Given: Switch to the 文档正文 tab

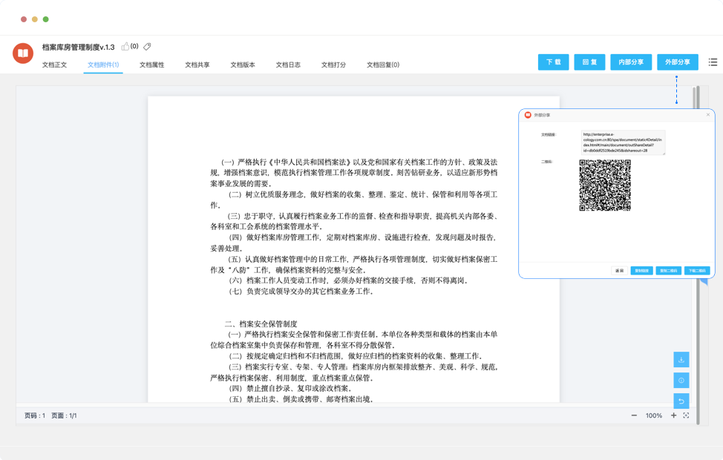Looking at the screenshot, I should [54, 65].
